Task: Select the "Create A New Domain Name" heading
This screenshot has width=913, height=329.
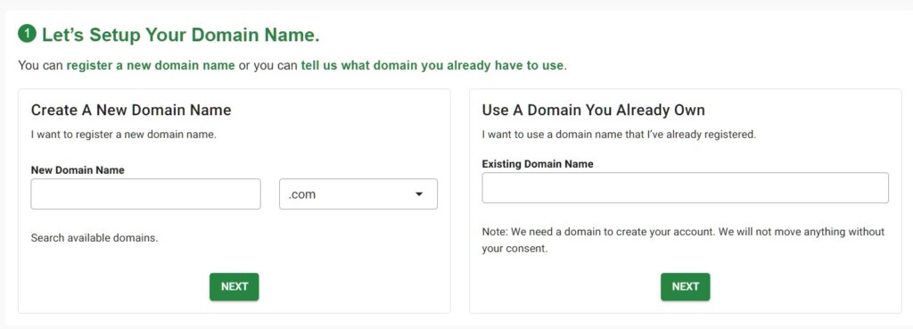Action: point(131,110)
